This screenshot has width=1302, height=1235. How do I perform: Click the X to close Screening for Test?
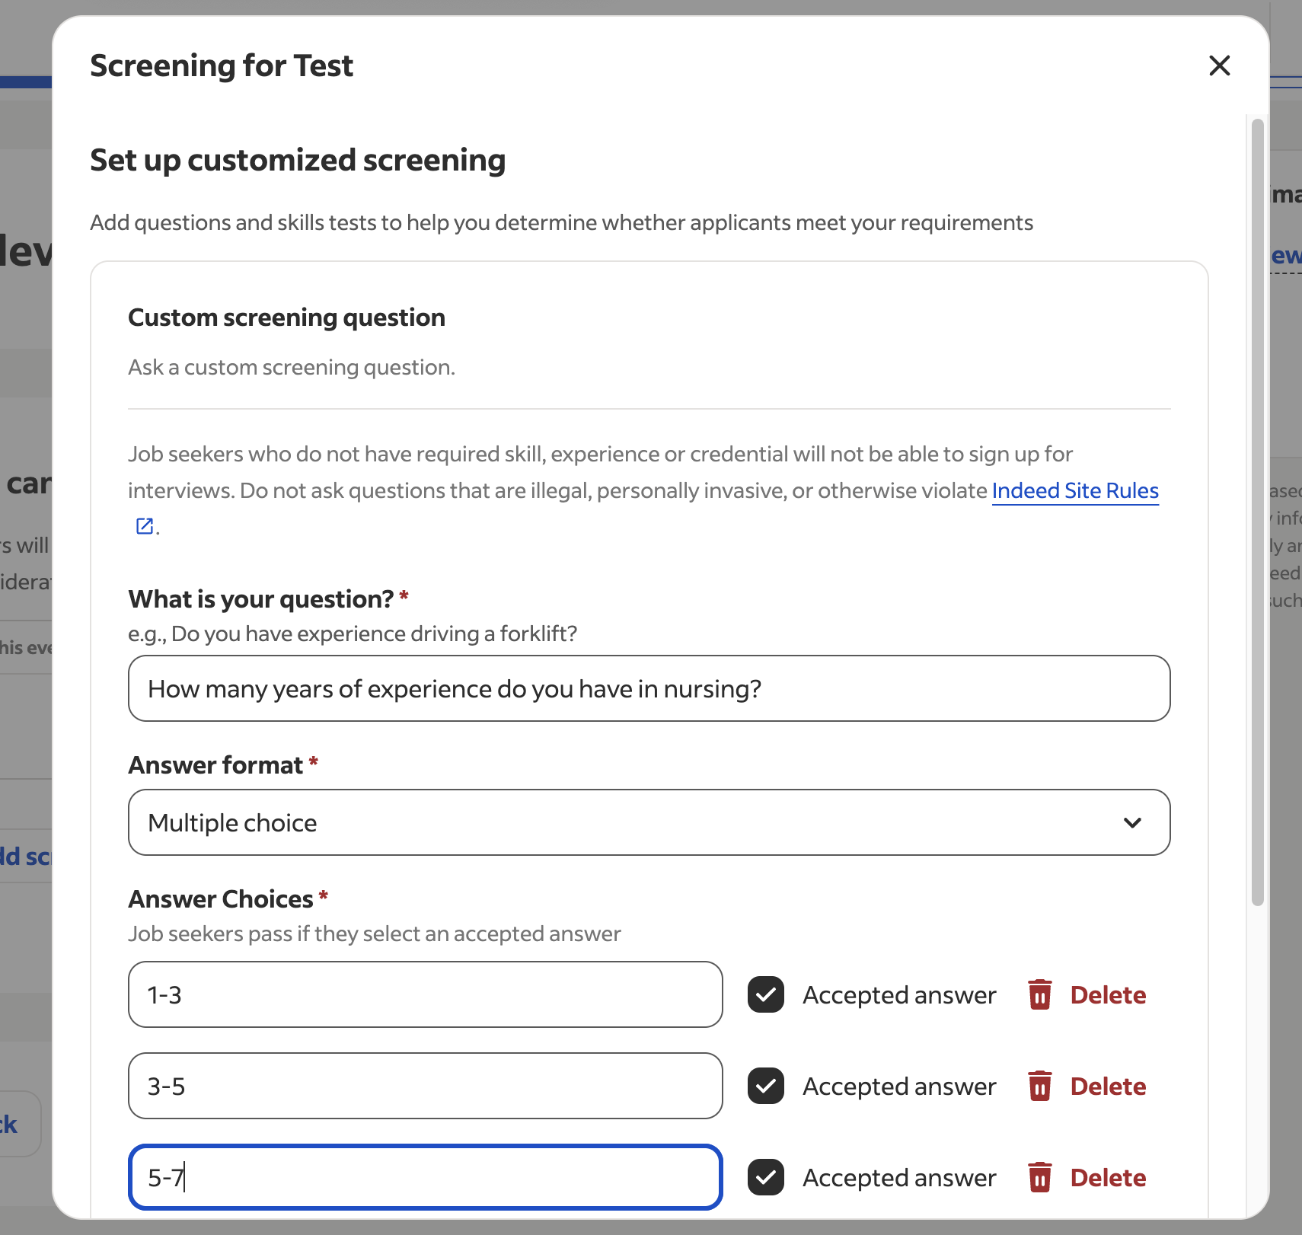tap(1219, 66)
